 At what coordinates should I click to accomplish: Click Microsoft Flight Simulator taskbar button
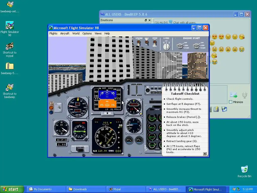point(206,189)
